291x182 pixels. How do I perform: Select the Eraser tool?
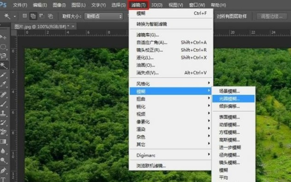pyautogui.click(x=3, y=132)
